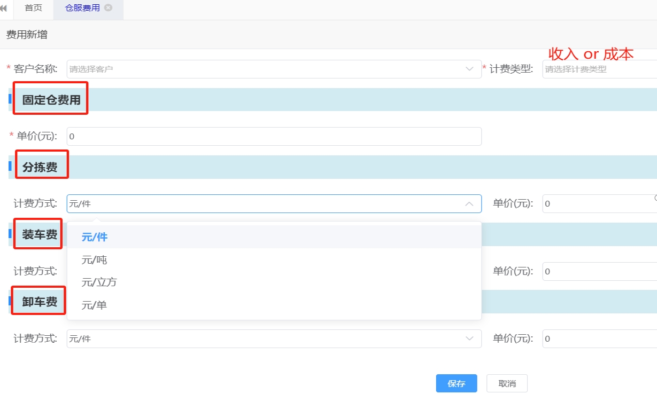657x394 pixels.
Task: Focus the 固定仓费用 单价 input field
Action: pyautogui.click(x=274, y=136)
